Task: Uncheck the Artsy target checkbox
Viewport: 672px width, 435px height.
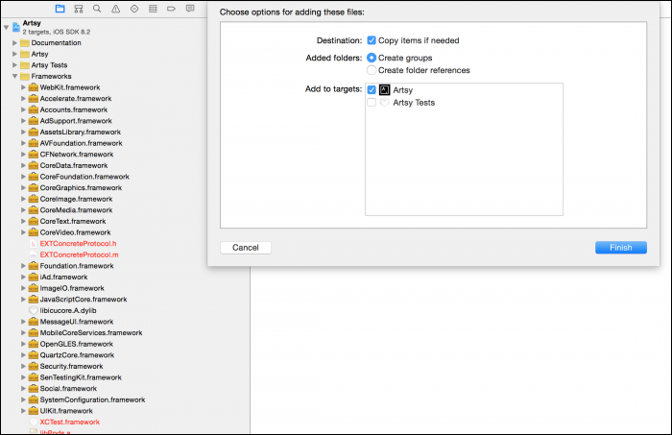Action: [x=372, y=89]
